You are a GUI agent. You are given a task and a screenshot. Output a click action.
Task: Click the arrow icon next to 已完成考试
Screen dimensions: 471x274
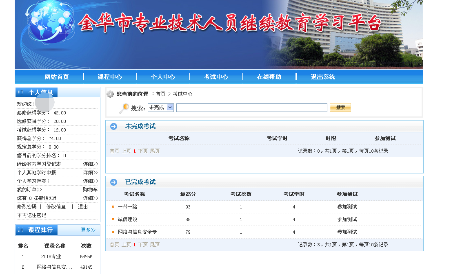click(x=113, y=182)
